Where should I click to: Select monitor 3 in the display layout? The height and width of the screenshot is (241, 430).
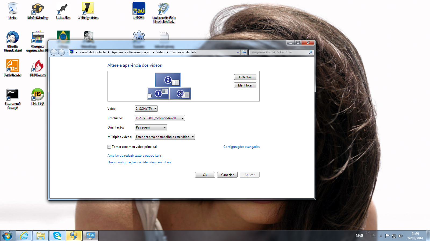pos(180,93)
